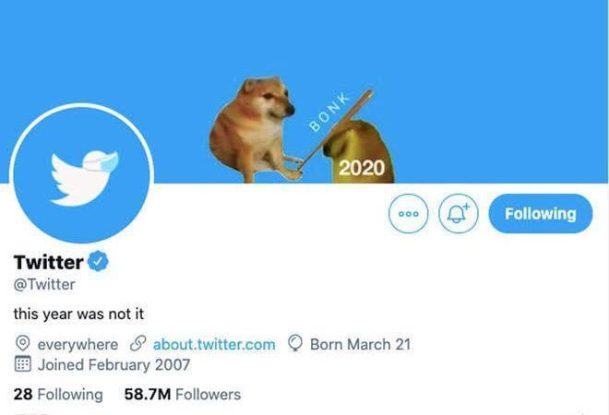Screen dimensions: 609x415
Task: Click the bio text "this year was not it"
Action: point(78,314)
